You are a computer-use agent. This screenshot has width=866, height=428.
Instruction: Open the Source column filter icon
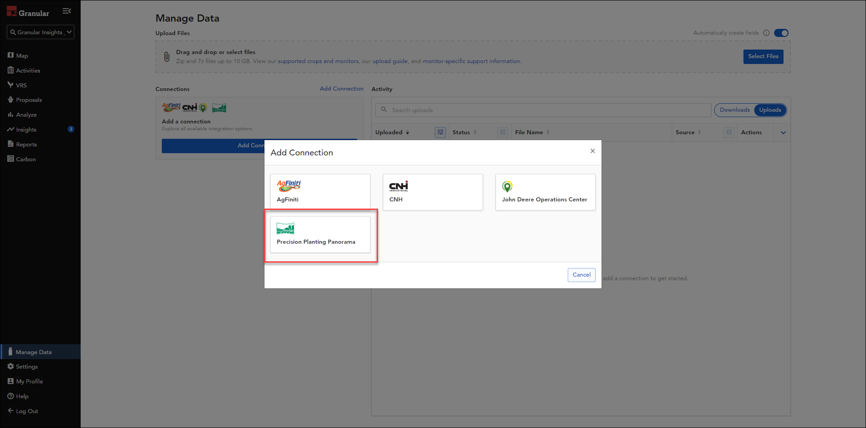pyautogui.click(x=729, y=132)
